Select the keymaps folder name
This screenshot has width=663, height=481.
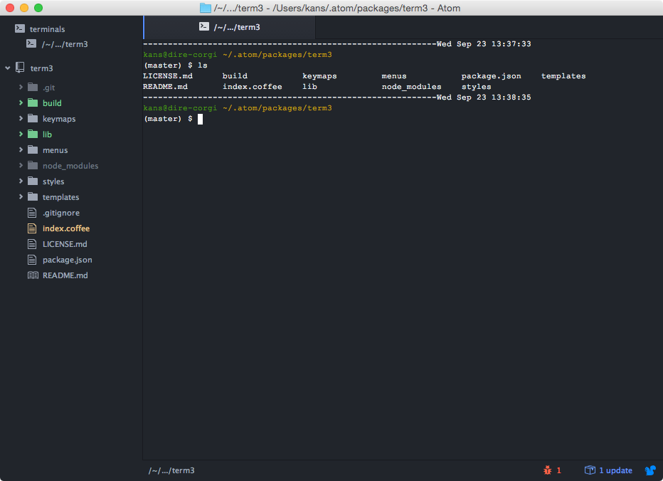59,119
